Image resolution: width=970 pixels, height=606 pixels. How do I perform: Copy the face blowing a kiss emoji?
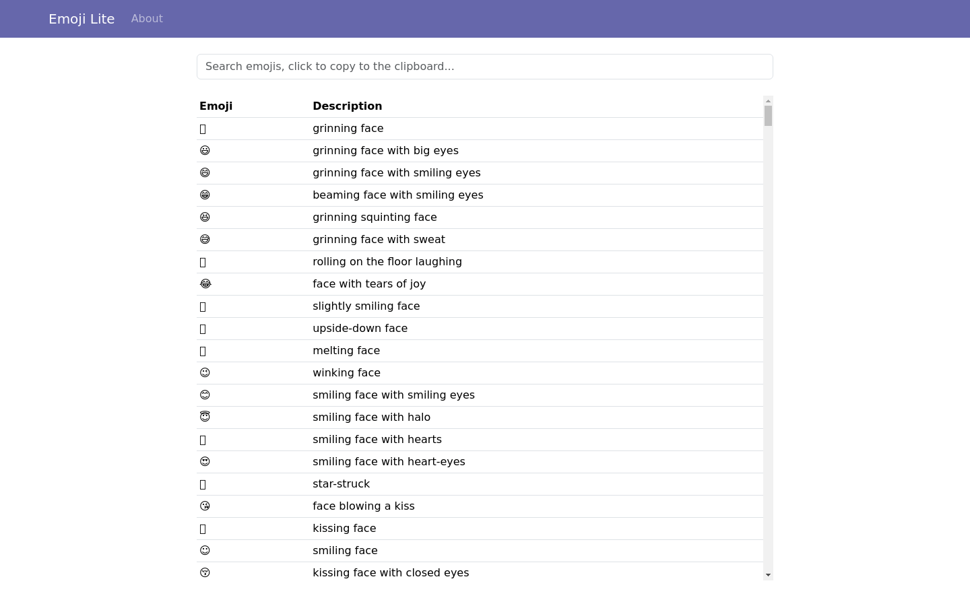[205, 506]
